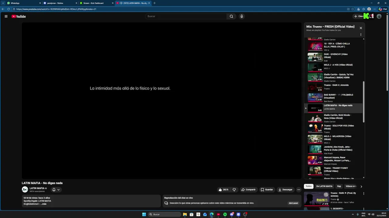
Task: Open options for Trueno - RAIN recommendation
Action: (x=363, y=193)
